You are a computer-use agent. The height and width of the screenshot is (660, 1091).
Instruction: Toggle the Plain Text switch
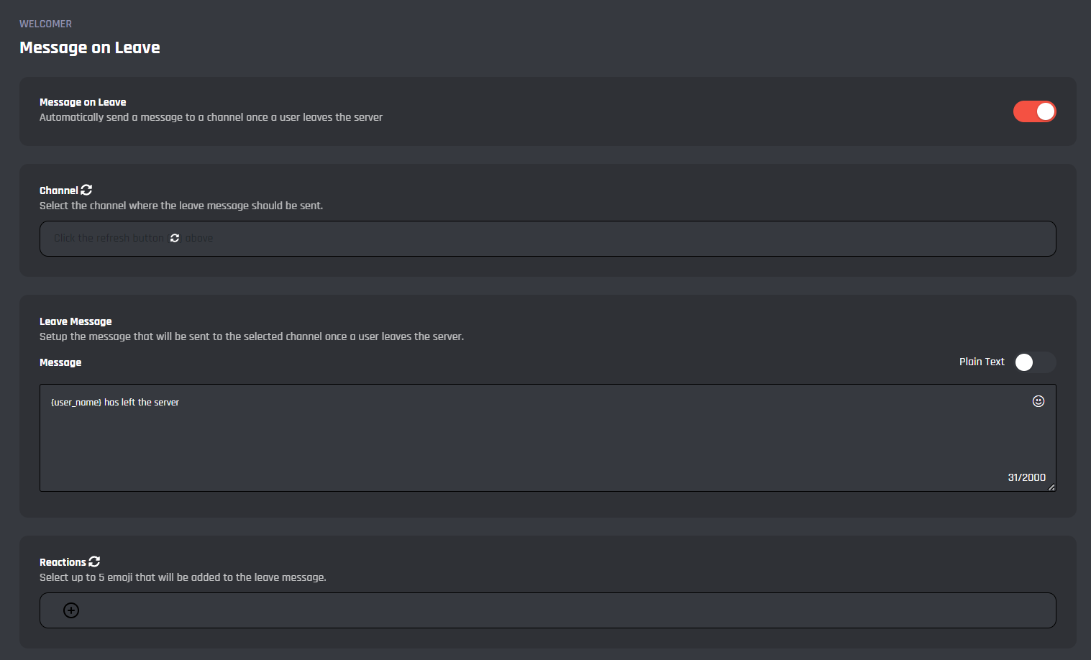1034,362
